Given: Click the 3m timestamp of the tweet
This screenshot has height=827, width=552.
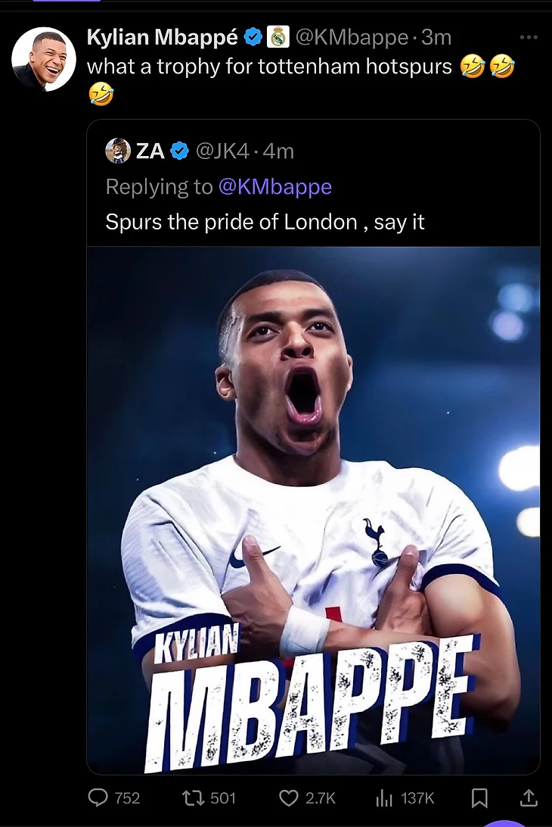Looking at the screenshot, I should tap(436, 36).
